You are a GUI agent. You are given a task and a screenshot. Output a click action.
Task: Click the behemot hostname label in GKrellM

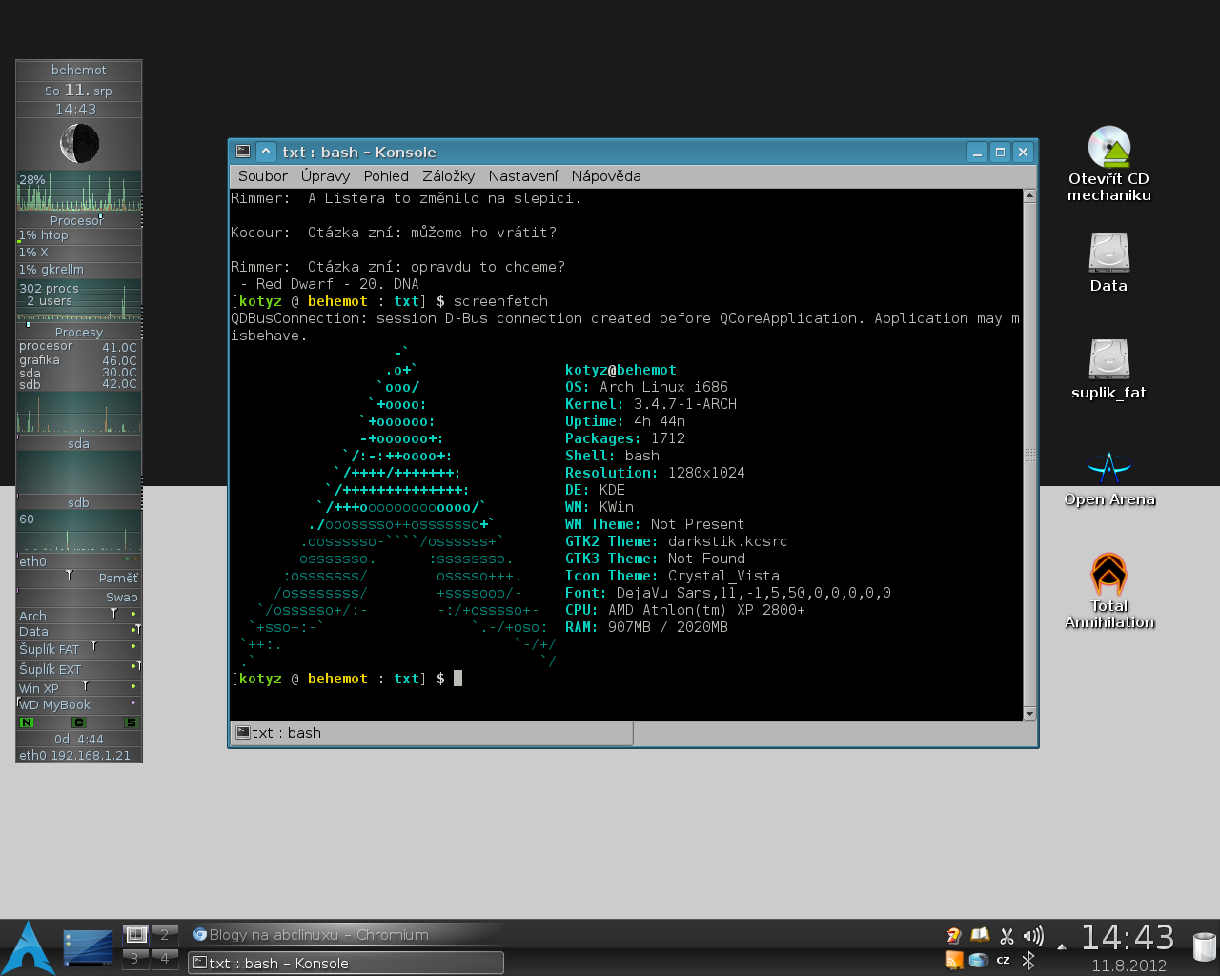[79, 71]
